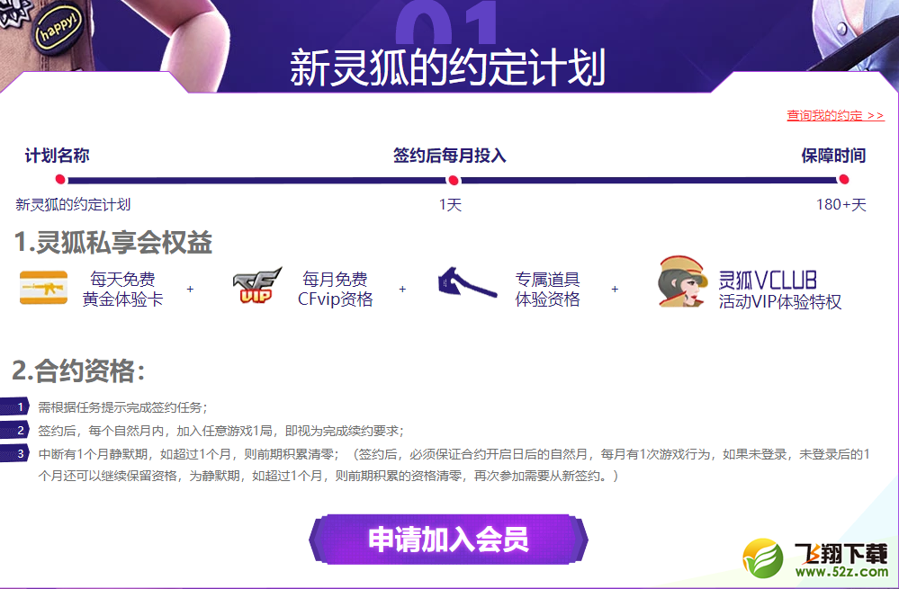Click the 每月免费CFvip资格 label
The image size is (899, 589).
pyautogui.click(x=336, y=290)
